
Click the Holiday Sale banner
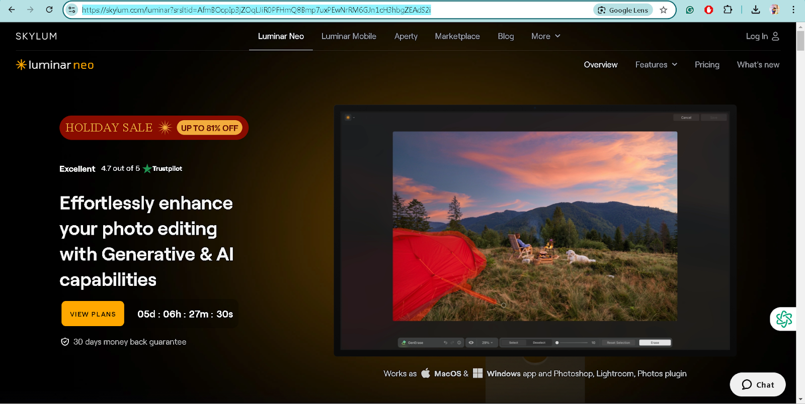point(154,128)
